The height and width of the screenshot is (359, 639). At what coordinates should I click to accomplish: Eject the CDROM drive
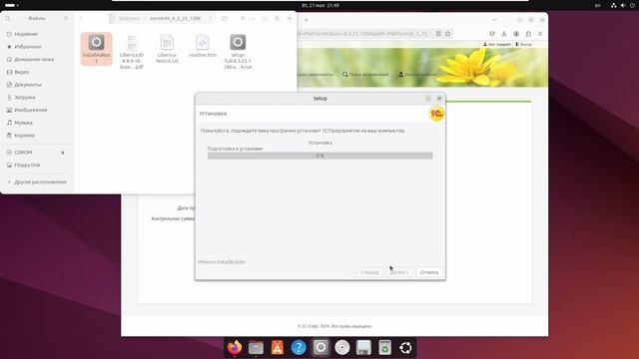(63, 153)
